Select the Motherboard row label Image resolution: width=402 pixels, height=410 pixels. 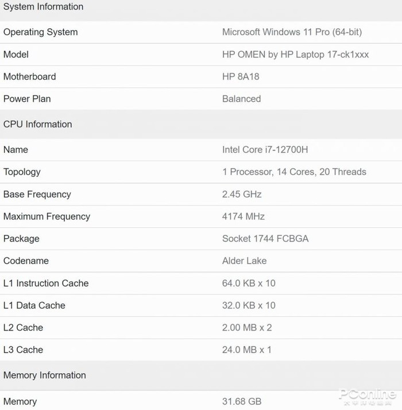pos(30,76)
